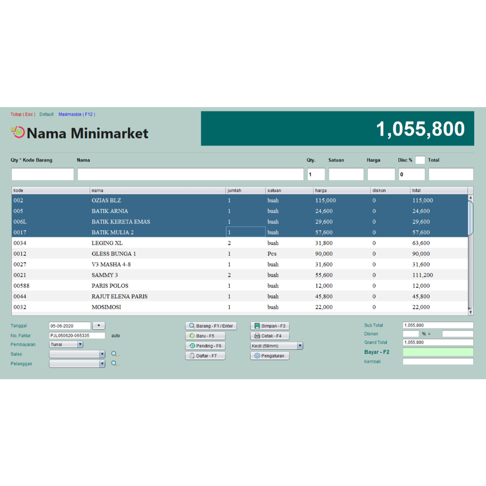This screenshot has width=486, height=486.
Task: Click the magnifier icon next to Sales
Action: click(x=114, y=354)
